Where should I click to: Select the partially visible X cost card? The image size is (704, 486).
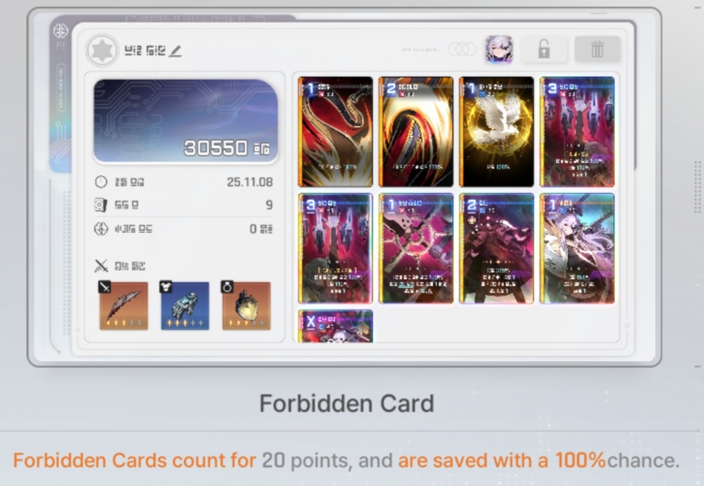coord(335,327)
